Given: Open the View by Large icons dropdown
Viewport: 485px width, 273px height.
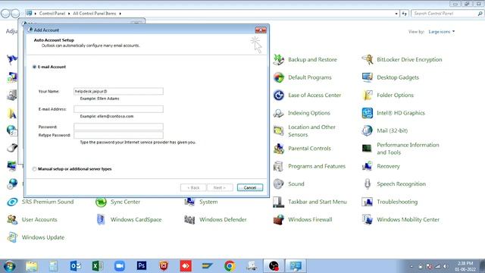Looking at the screenshot, I should click(x=442, y=32).
